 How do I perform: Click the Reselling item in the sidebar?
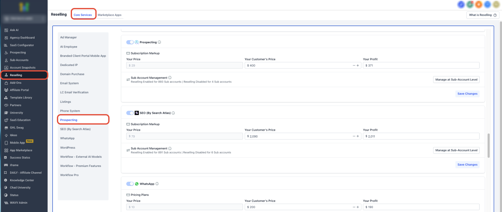point(24,75)
